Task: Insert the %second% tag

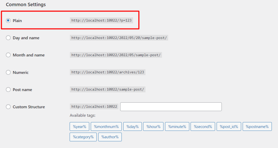Action: pyautogui.click(x=203, y=126)
